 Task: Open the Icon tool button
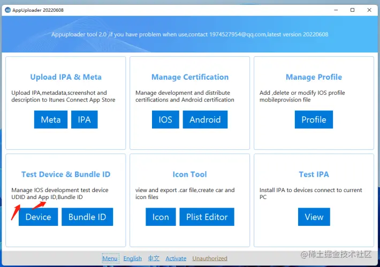coord(161,217)
